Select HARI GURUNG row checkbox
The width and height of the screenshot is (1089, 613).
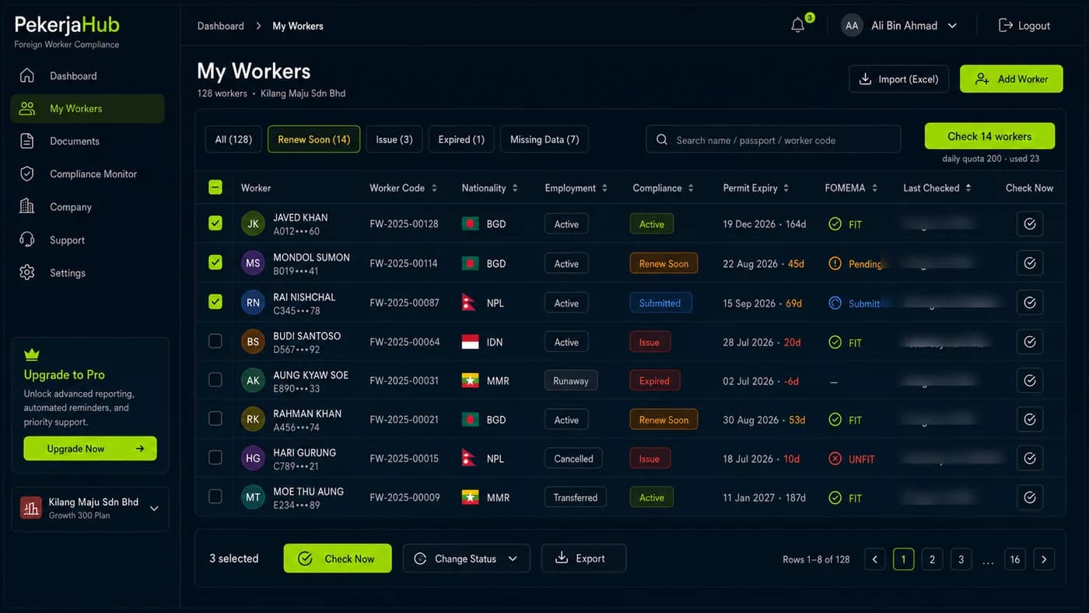[x=215, y=457]
